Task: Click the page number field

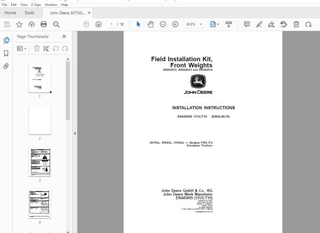Action: 111,24
